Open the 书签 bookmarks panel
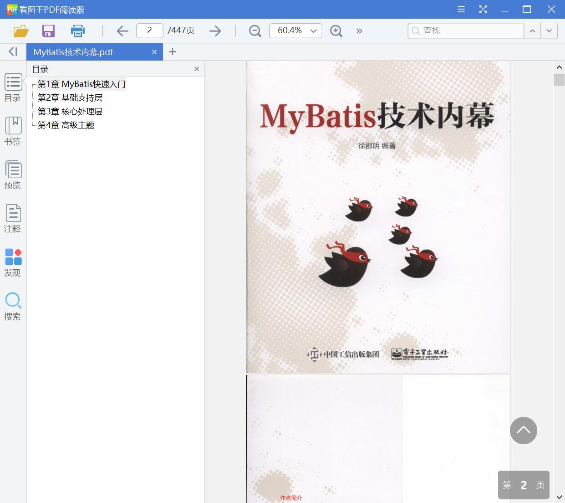This screenshot has width=565, height=503. (x=13, y=131)
